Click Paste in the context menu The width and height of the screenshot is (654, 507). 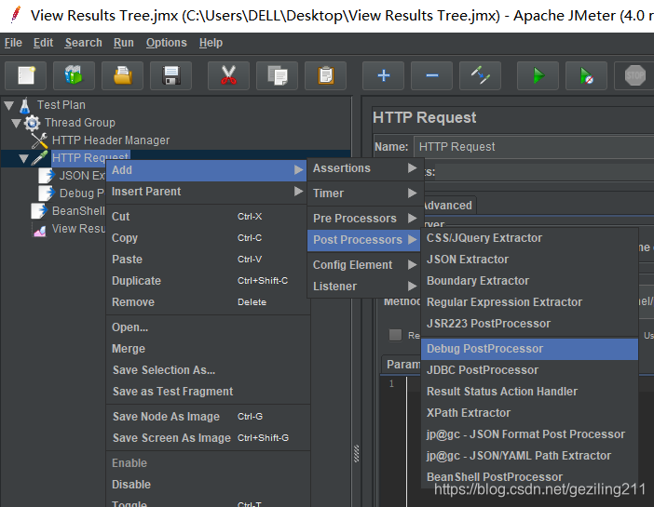click(208, 260)
